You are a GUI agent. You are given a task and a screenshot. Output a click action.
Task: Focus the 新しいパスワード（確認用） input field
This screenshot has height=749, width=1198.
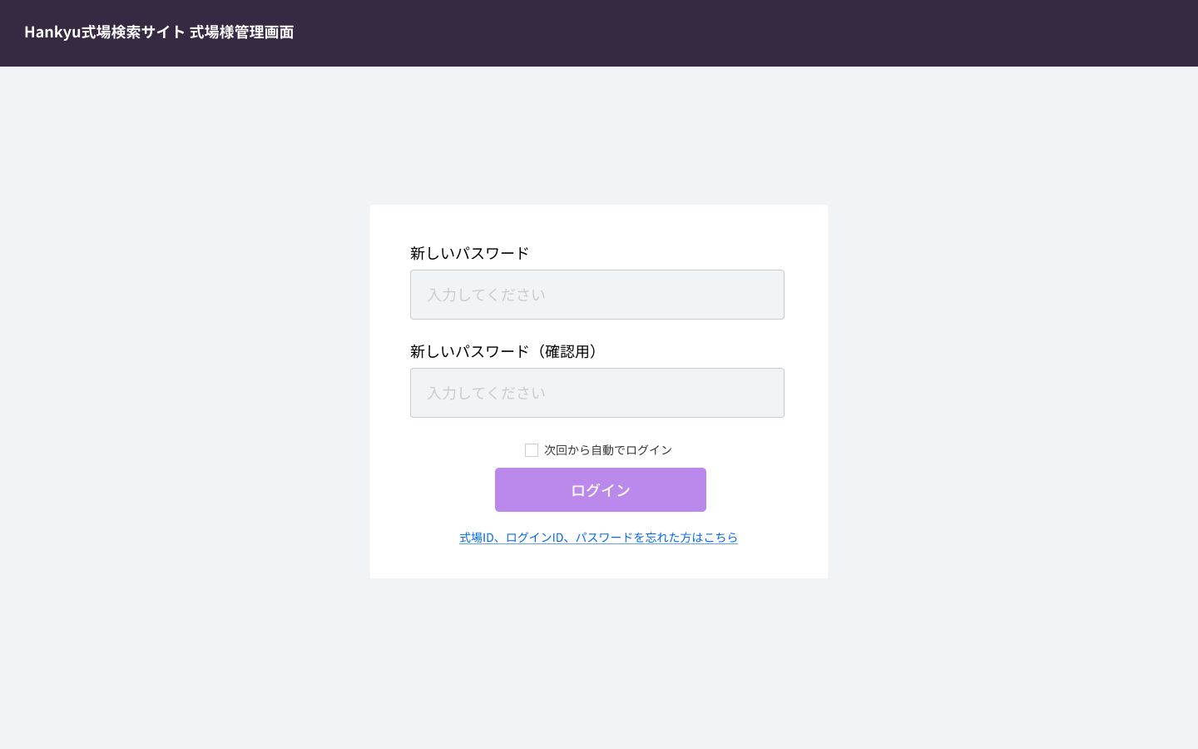point(597,393)
